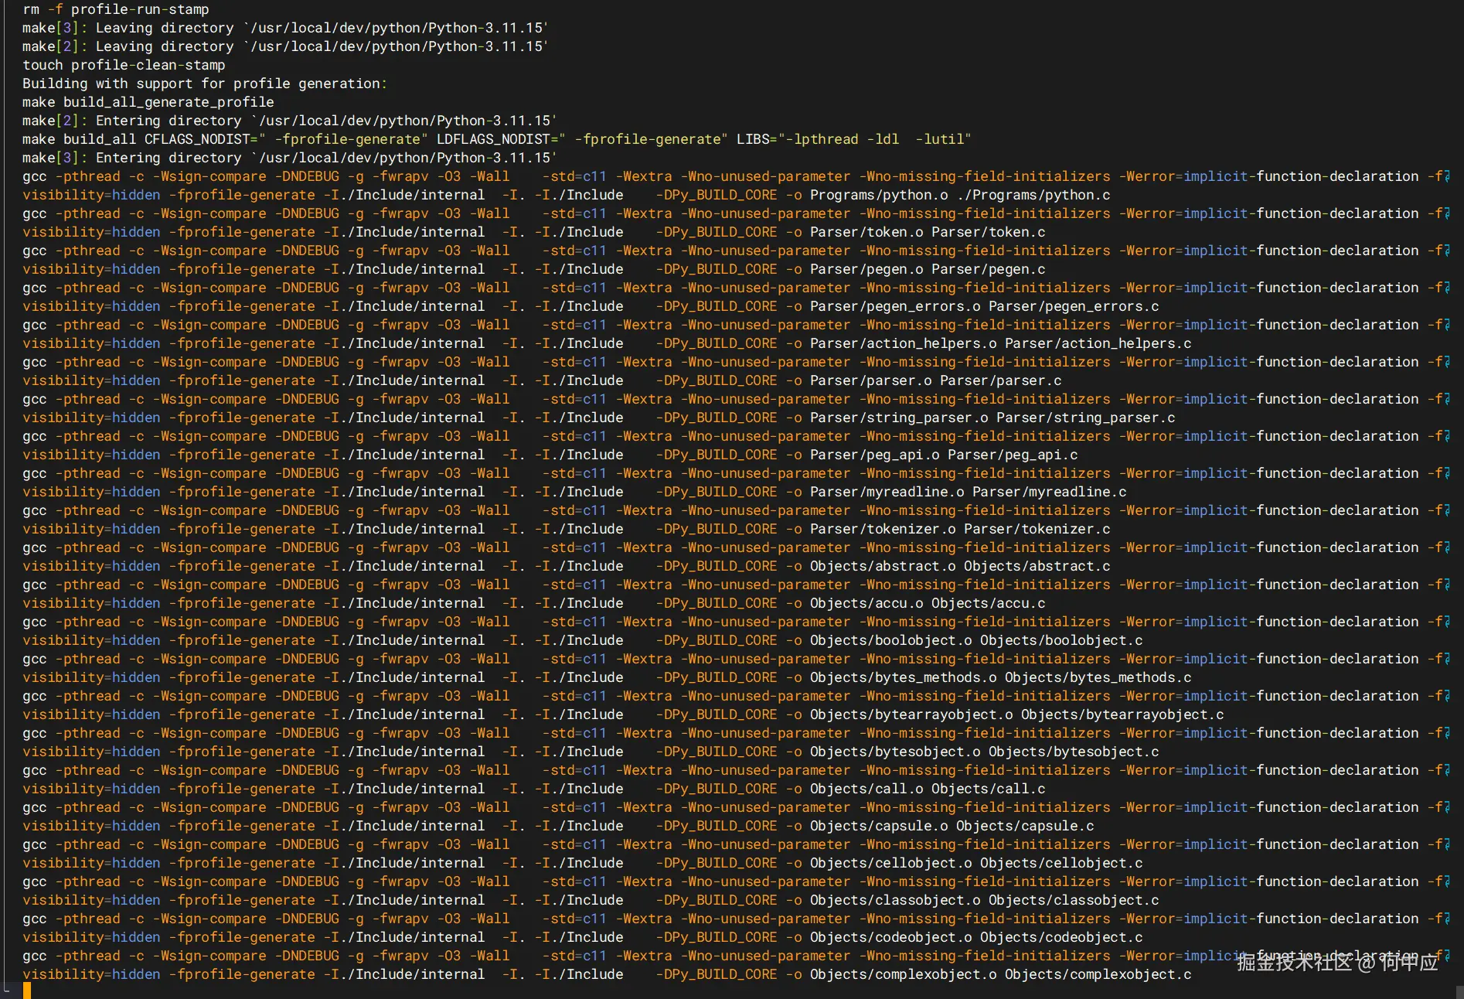Click the "Parser/string_parser.c" source file name
This screenshot has width=1464, height=999.
pyautogui.click(x=1086, y=418)
